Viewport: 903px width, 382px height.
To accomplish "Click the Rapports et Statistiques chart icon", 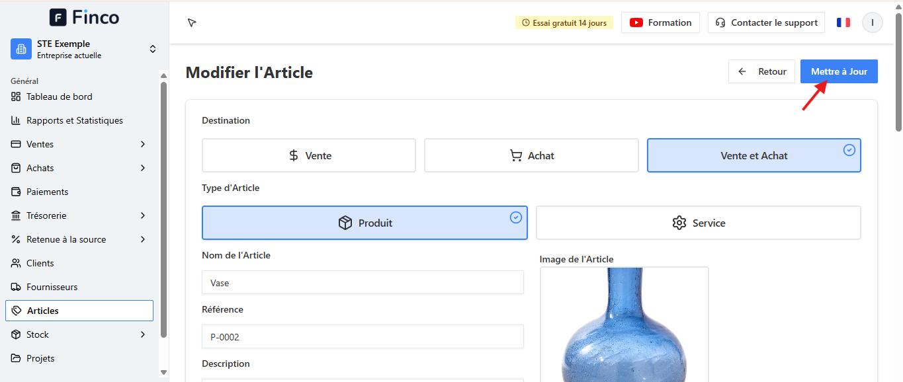I will (16, 120).
